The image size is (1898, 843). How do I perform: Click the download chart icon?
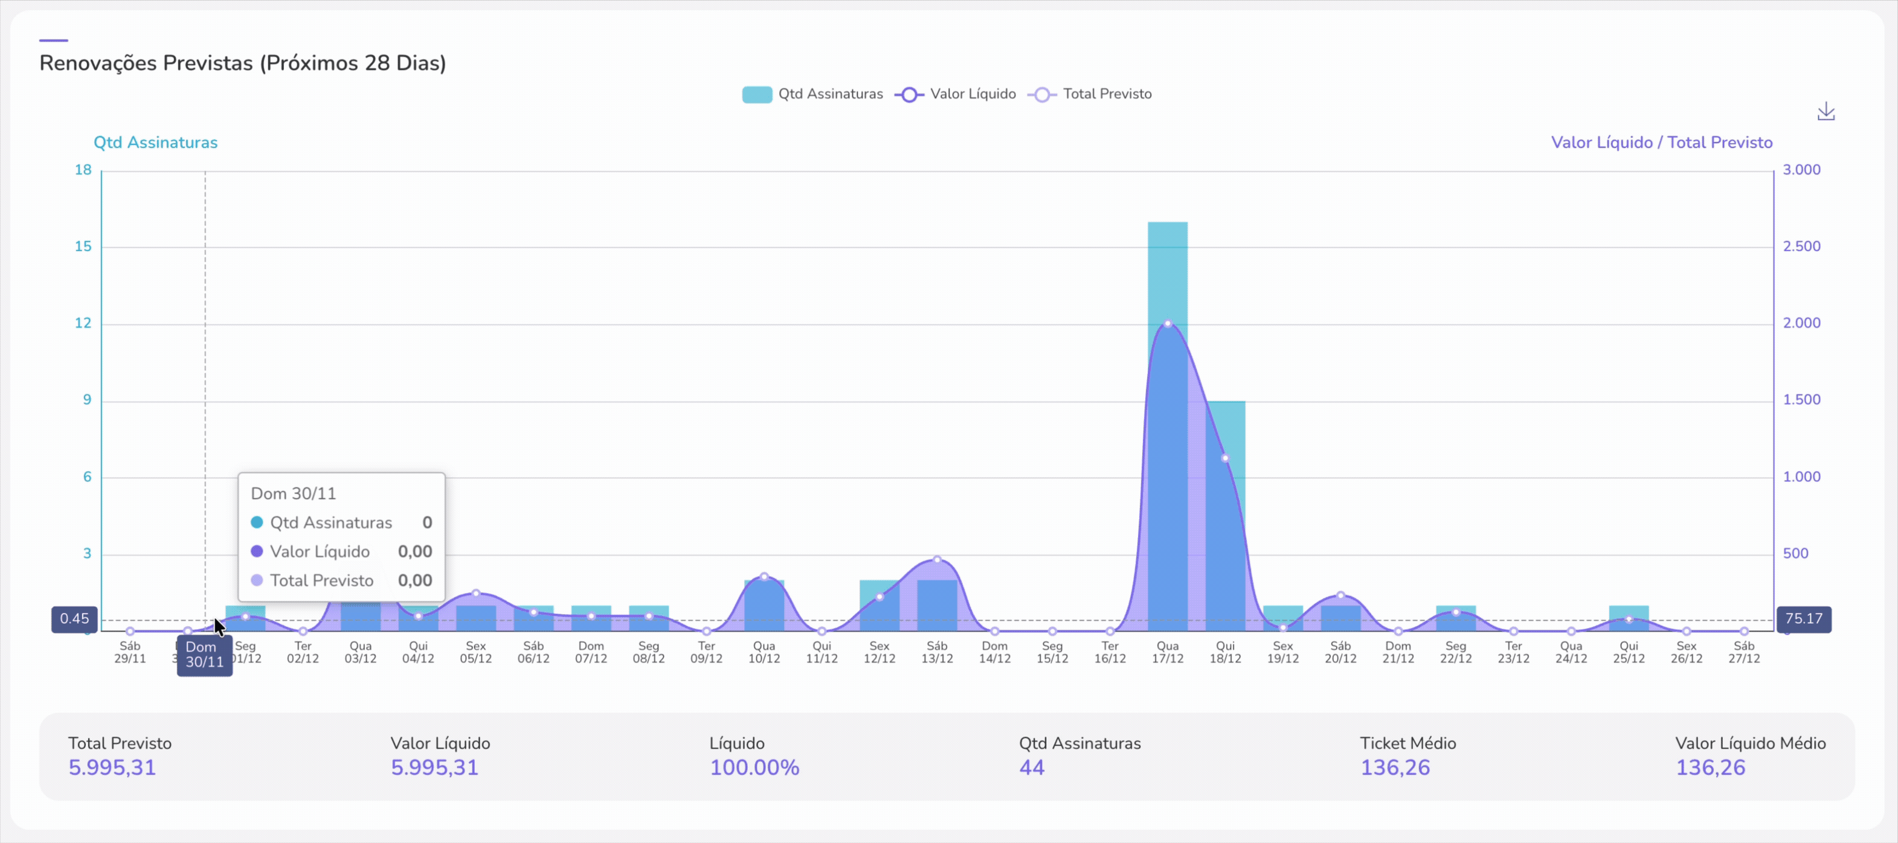tap(1826, 112)
